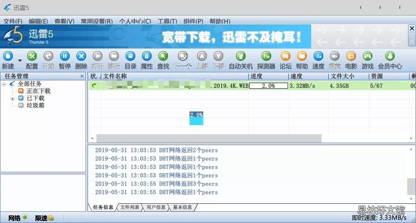
Task: Open the 工具(T) menu
Action: (x=167, y=21)
